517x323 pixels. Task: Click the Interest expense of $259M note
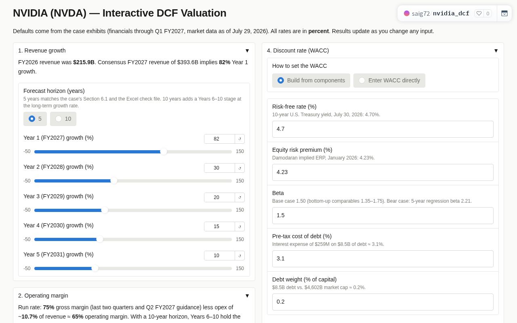(x=328, y=244)
